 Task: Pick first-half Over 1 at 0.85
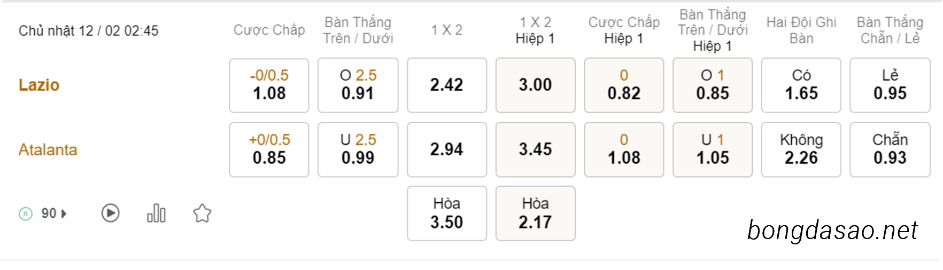[x=713, y=85]
